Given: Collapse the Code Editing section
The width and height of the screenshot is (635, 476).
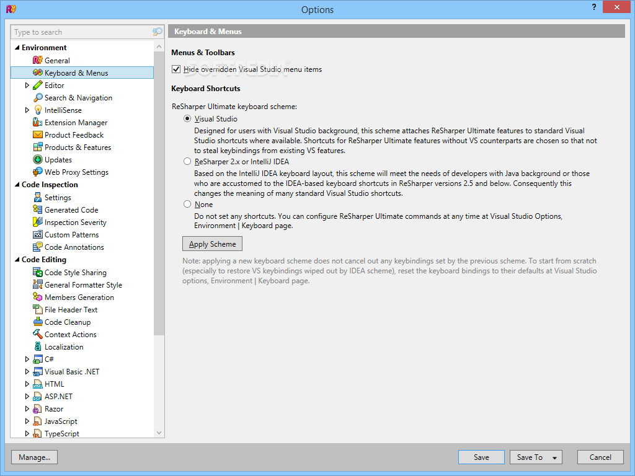Looking at the screenshot, I should (17, 260).
